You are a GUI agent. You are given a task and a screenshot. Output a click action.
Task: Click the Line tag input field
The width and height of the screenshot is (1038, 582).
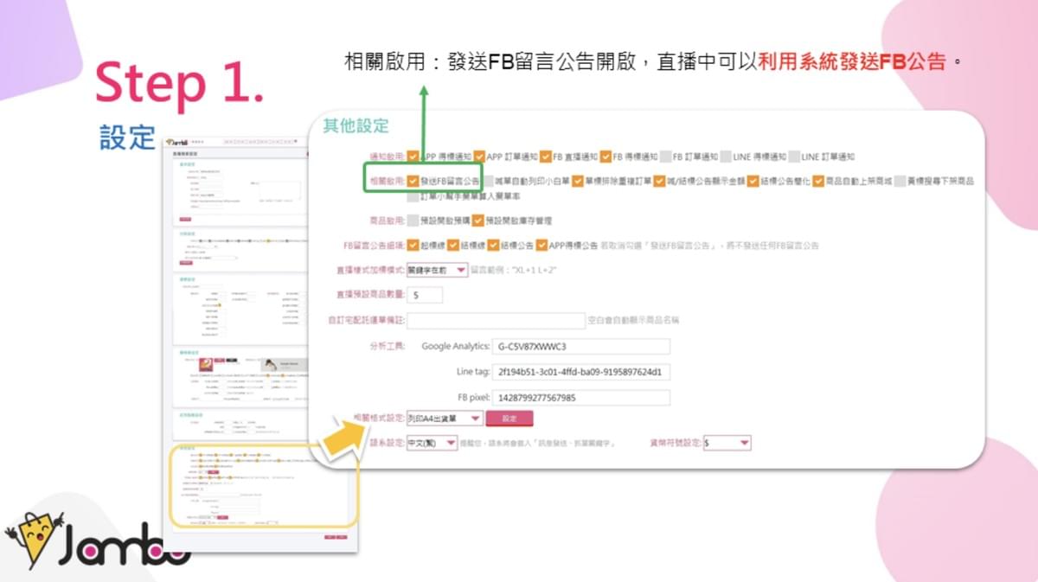point(580,372)
